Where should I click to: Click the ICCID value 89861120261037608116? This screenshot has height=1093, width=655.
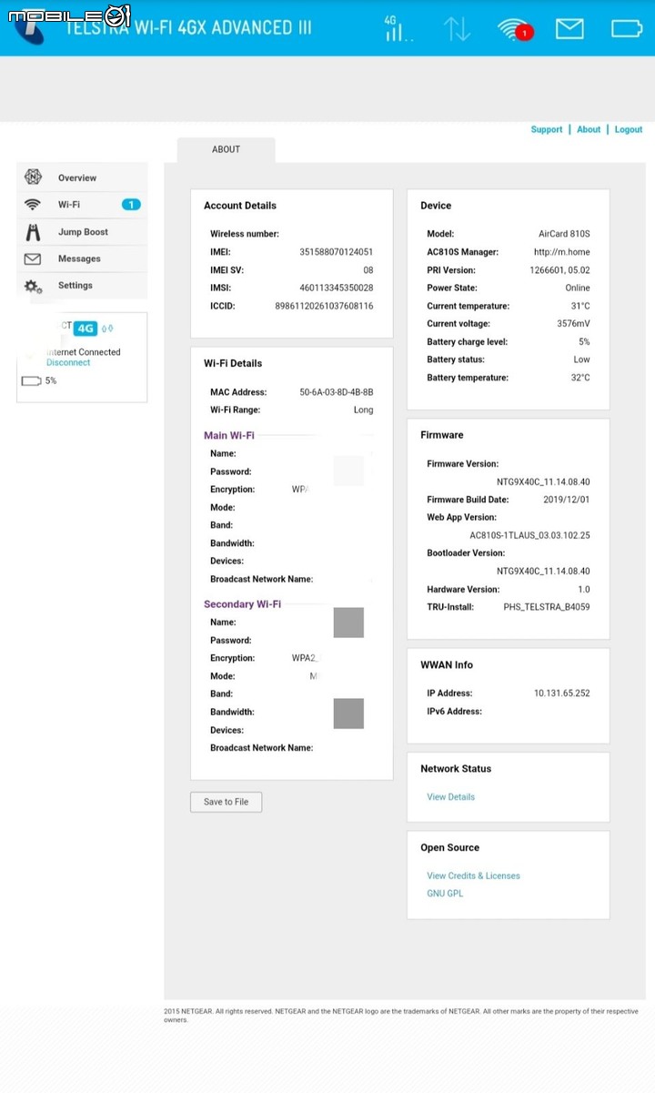coord(324,307)
